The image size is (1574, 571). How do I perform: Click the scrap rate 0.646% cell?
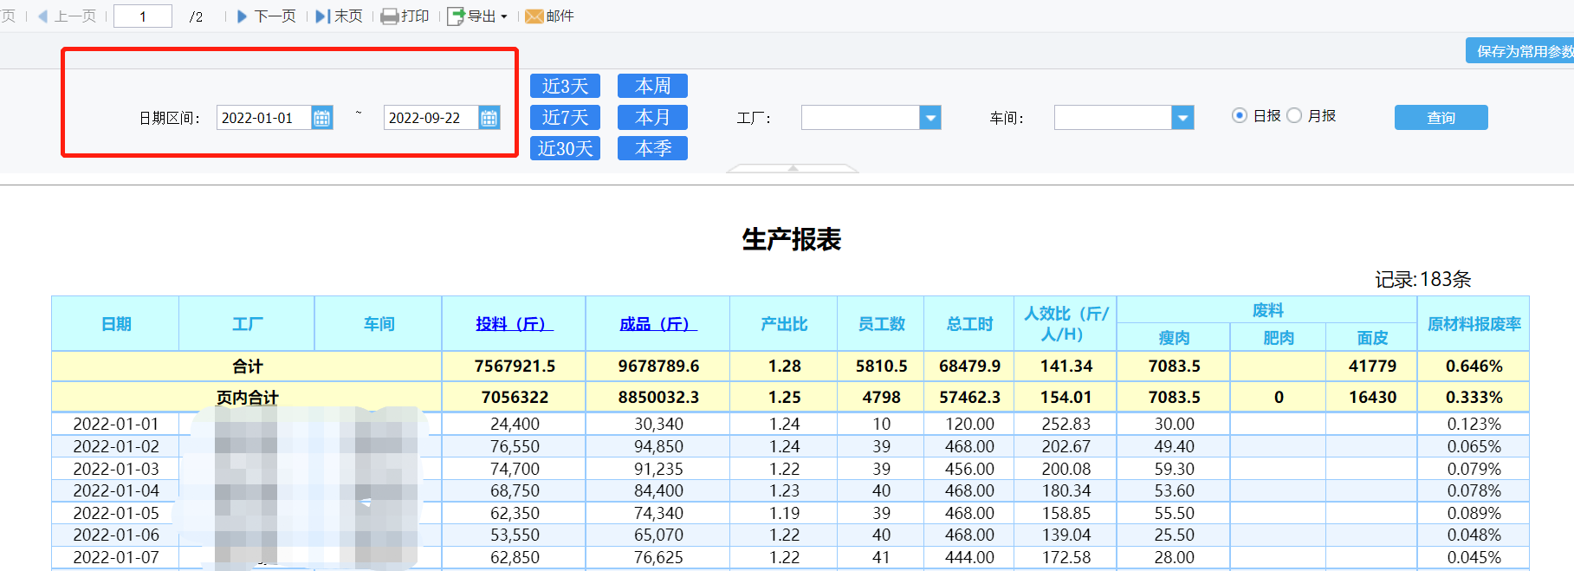point(1474,367)
